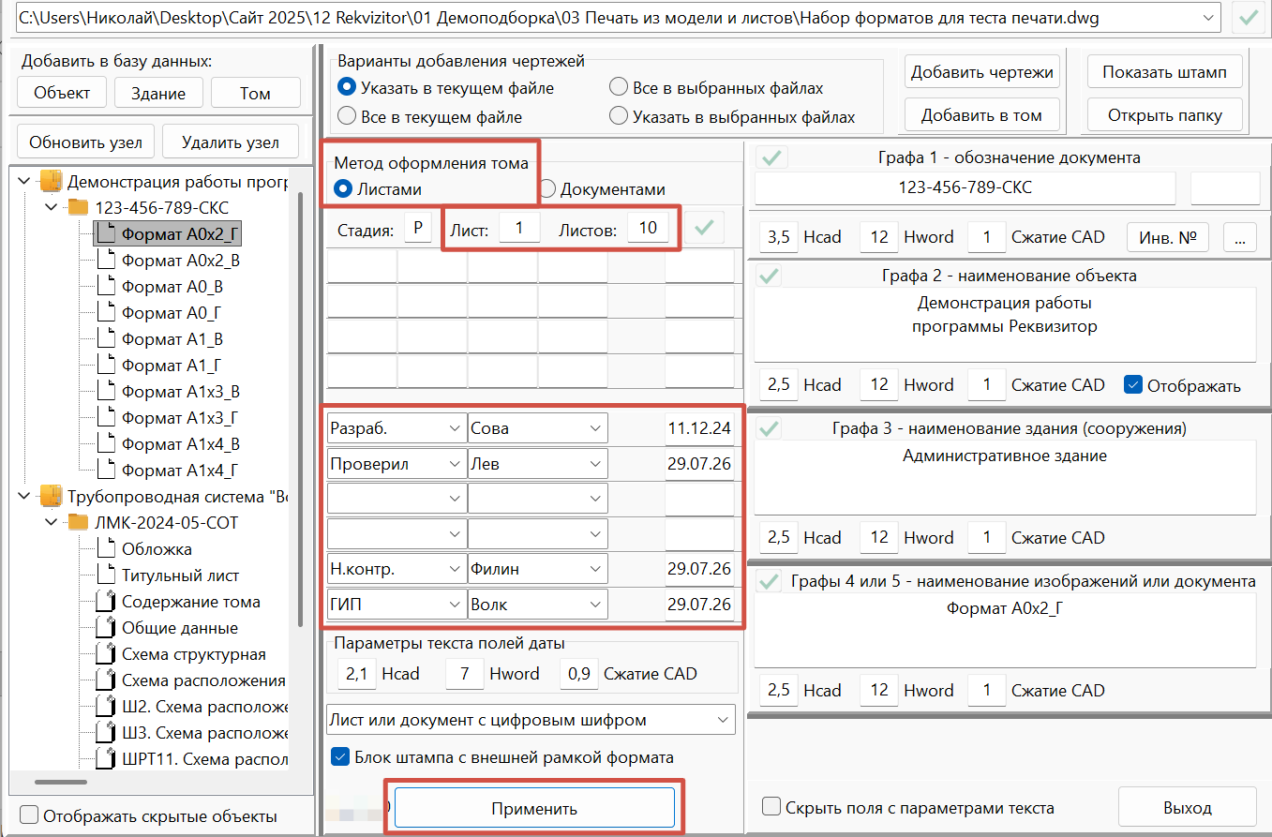
Task: Open Лист или документ с цифровым шифром dropdown
Action: (723, 720)
